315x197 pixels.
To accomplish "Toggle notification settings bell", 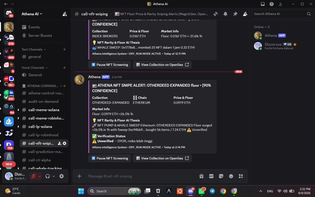I will click(226, 14).
